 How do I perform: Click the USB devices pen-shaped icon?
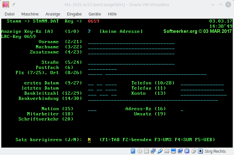point(160,151)
